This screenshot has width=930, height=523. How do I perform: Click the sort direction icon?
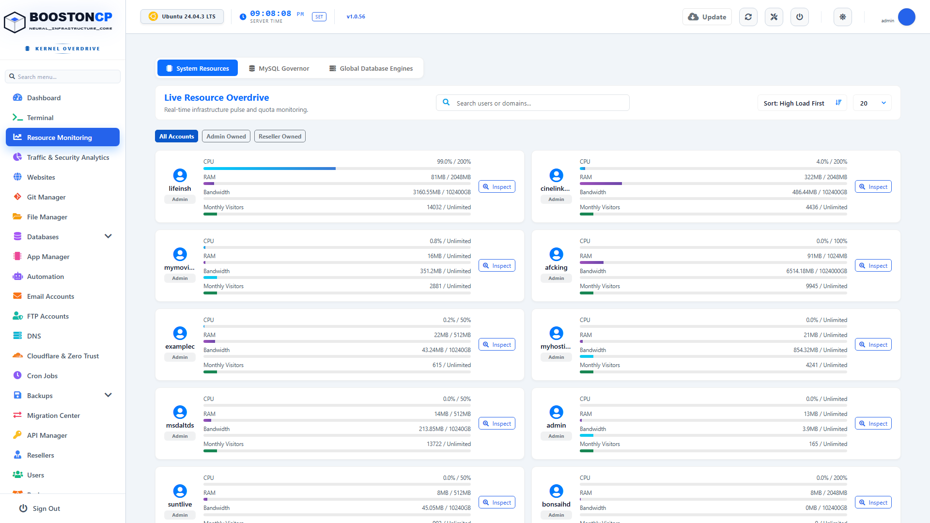click(x=838, y=103)
